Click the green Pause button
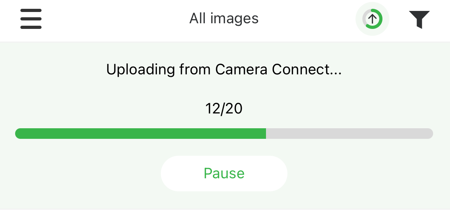The width and height of the screenshot is (450, 210). pyautogui.click(x=224, y=173)
